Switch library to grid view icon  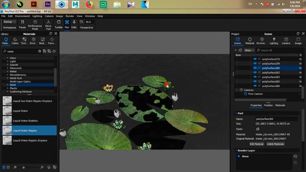click(x=8, y=167)
